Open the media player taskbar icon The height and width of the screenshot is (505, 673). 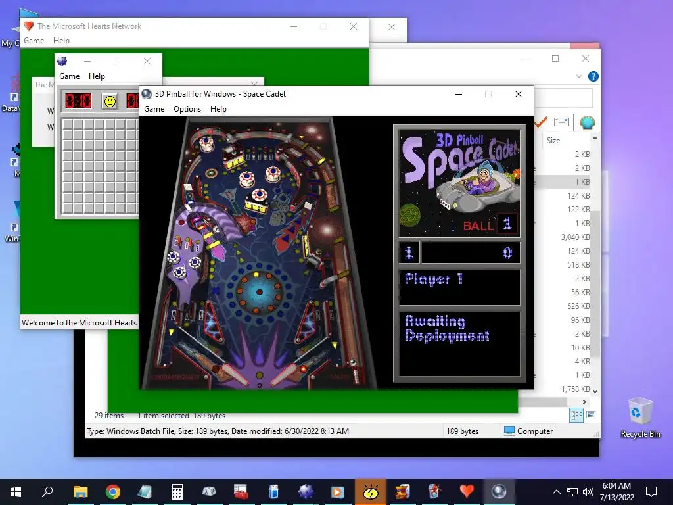point(338,492)
